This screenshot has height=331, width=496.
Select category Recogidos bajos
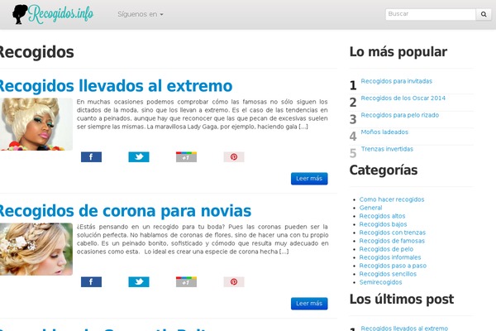click(x=383, y=224)
